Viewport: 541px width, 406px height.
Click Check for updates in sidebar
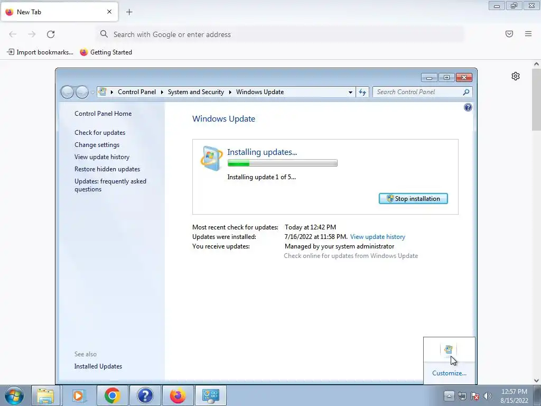tap(100, 133)
